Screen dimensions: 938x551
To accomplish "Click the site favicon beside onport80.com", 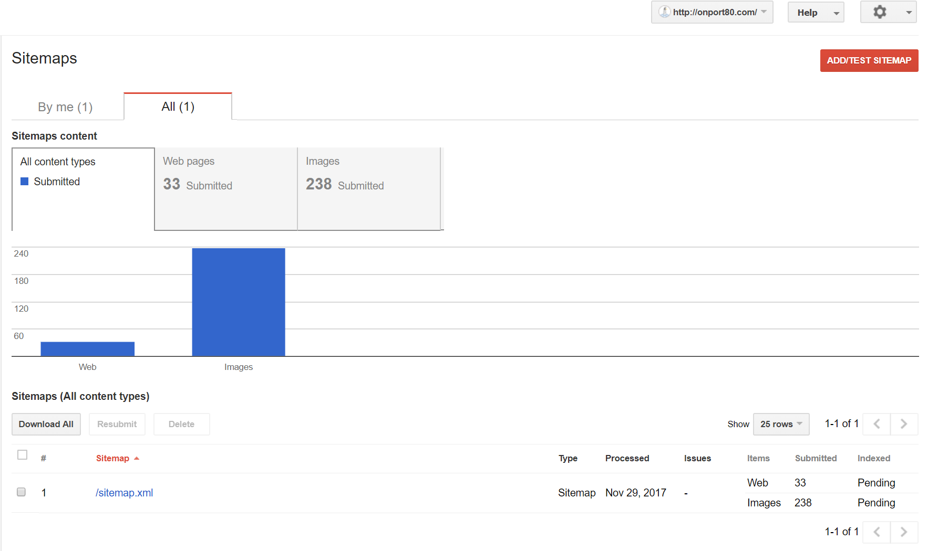I will [664, 12].
